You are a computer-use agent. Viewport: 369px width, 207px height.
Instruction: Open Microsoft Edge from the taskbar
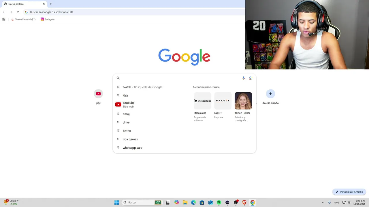tap(193, 202)
